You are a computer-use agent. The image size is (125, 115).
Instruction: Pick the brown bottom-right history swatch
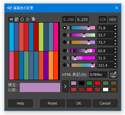tap(114, 90)
